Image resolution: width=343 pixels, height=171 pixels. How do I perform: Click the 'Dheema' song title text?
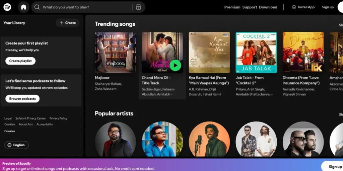point(301,80)
